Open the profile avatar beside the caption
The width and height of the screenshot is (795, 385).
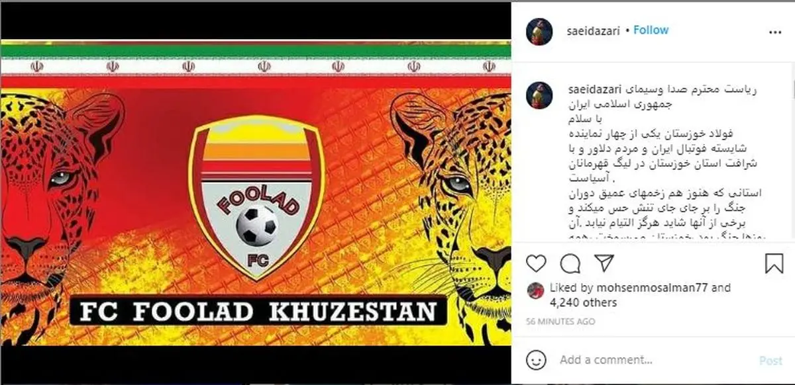(539, 95)
